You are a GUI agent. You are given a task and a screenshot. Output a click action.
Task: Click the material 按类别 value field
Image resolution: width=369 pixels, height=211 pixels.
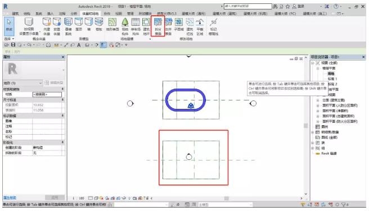pos(47,94)
